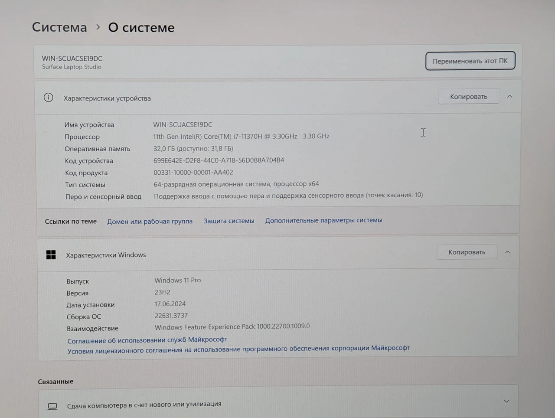Open Домен или рабочая группа link

[x=150, y=221]
